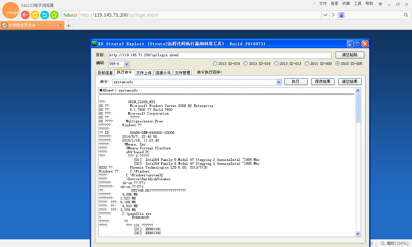Click the 清空结果 button
This screenshot has width=412, height=247.
click(x=350, y=82)
